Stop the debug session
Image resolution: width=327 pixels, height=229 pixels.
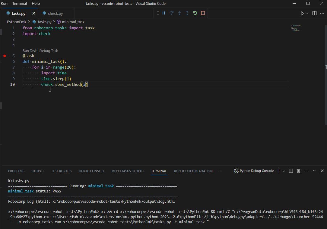tap(203, 13)
